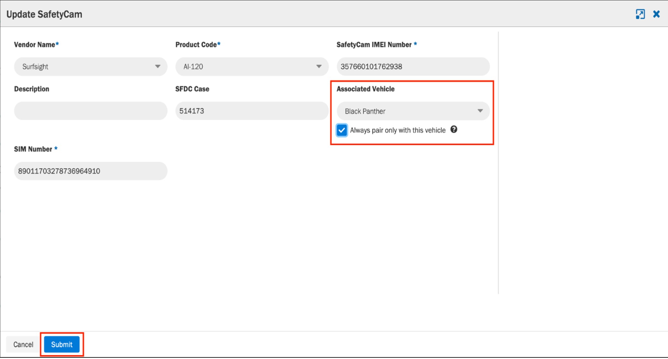Close the Update SafetyCam dialog
668x359 pixels.
(656, 14)
